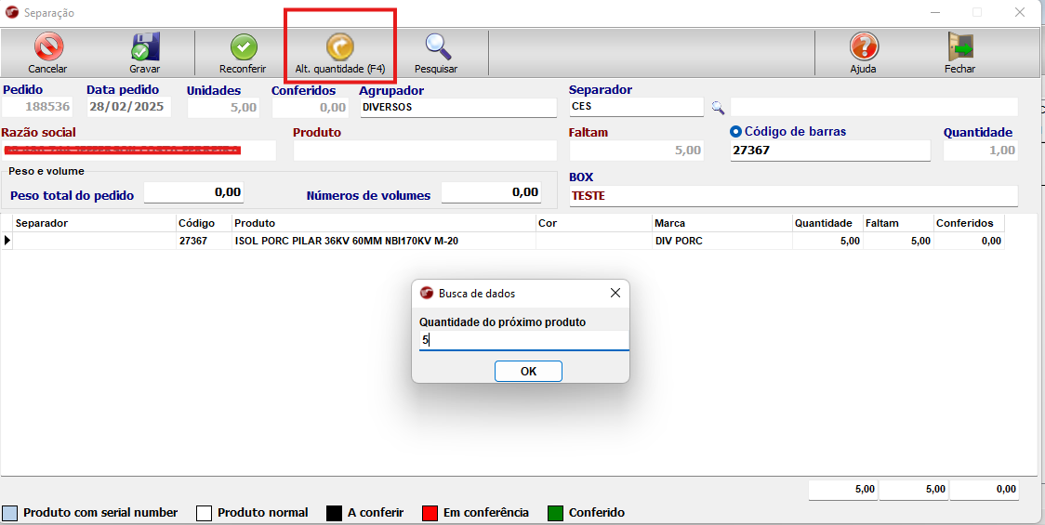Click the Marca column header

721,223
